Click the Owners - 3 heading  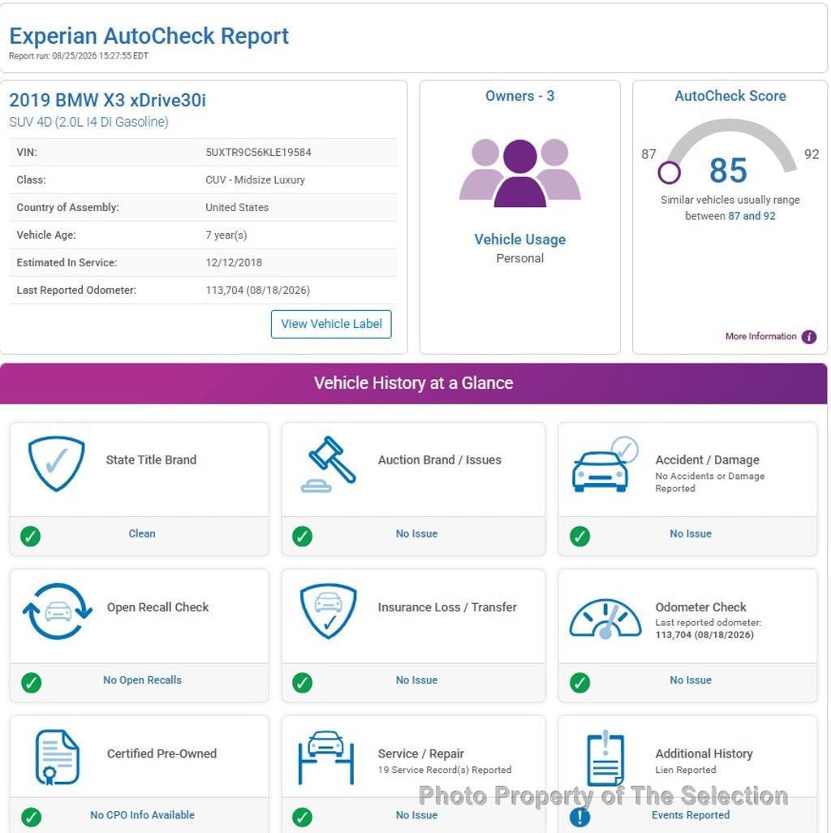pyautogui.click(x=520, y=96)
